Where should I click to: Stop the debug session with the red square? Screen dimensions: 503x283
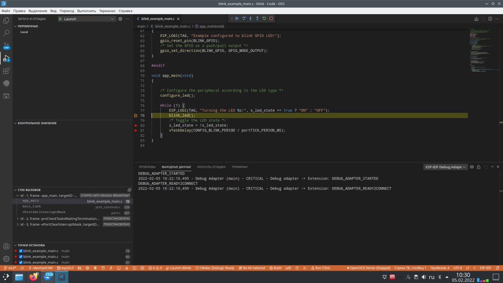click(271, 18)
